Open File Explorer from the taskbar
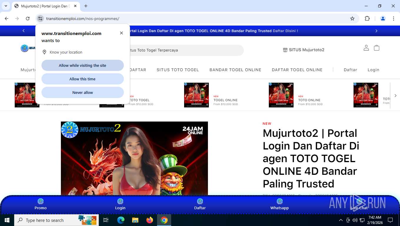 pyautogui.click(x=135, y=220)
